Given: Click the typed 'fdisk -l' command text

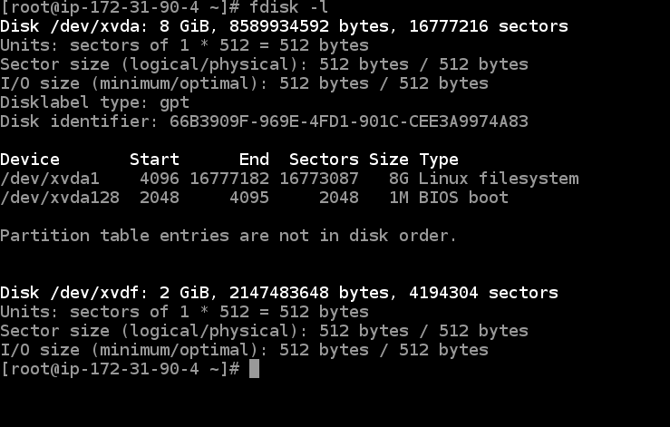Looking at the screenshot, I should pyautogui.click(x=289, y=7).
